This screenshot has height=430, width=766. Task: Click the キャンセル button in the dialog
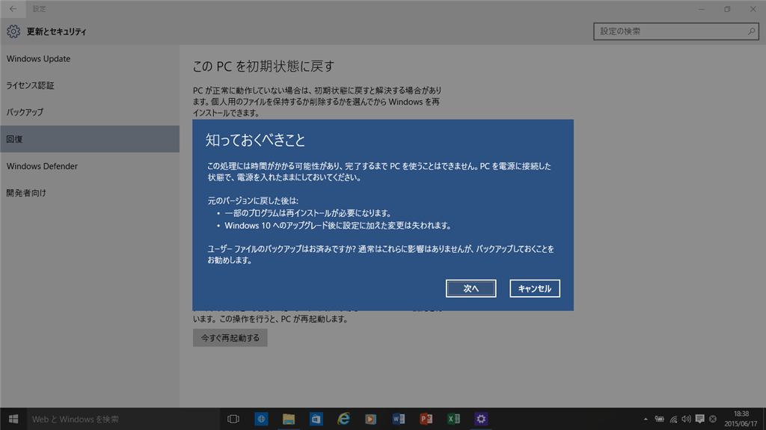(534, 289)
